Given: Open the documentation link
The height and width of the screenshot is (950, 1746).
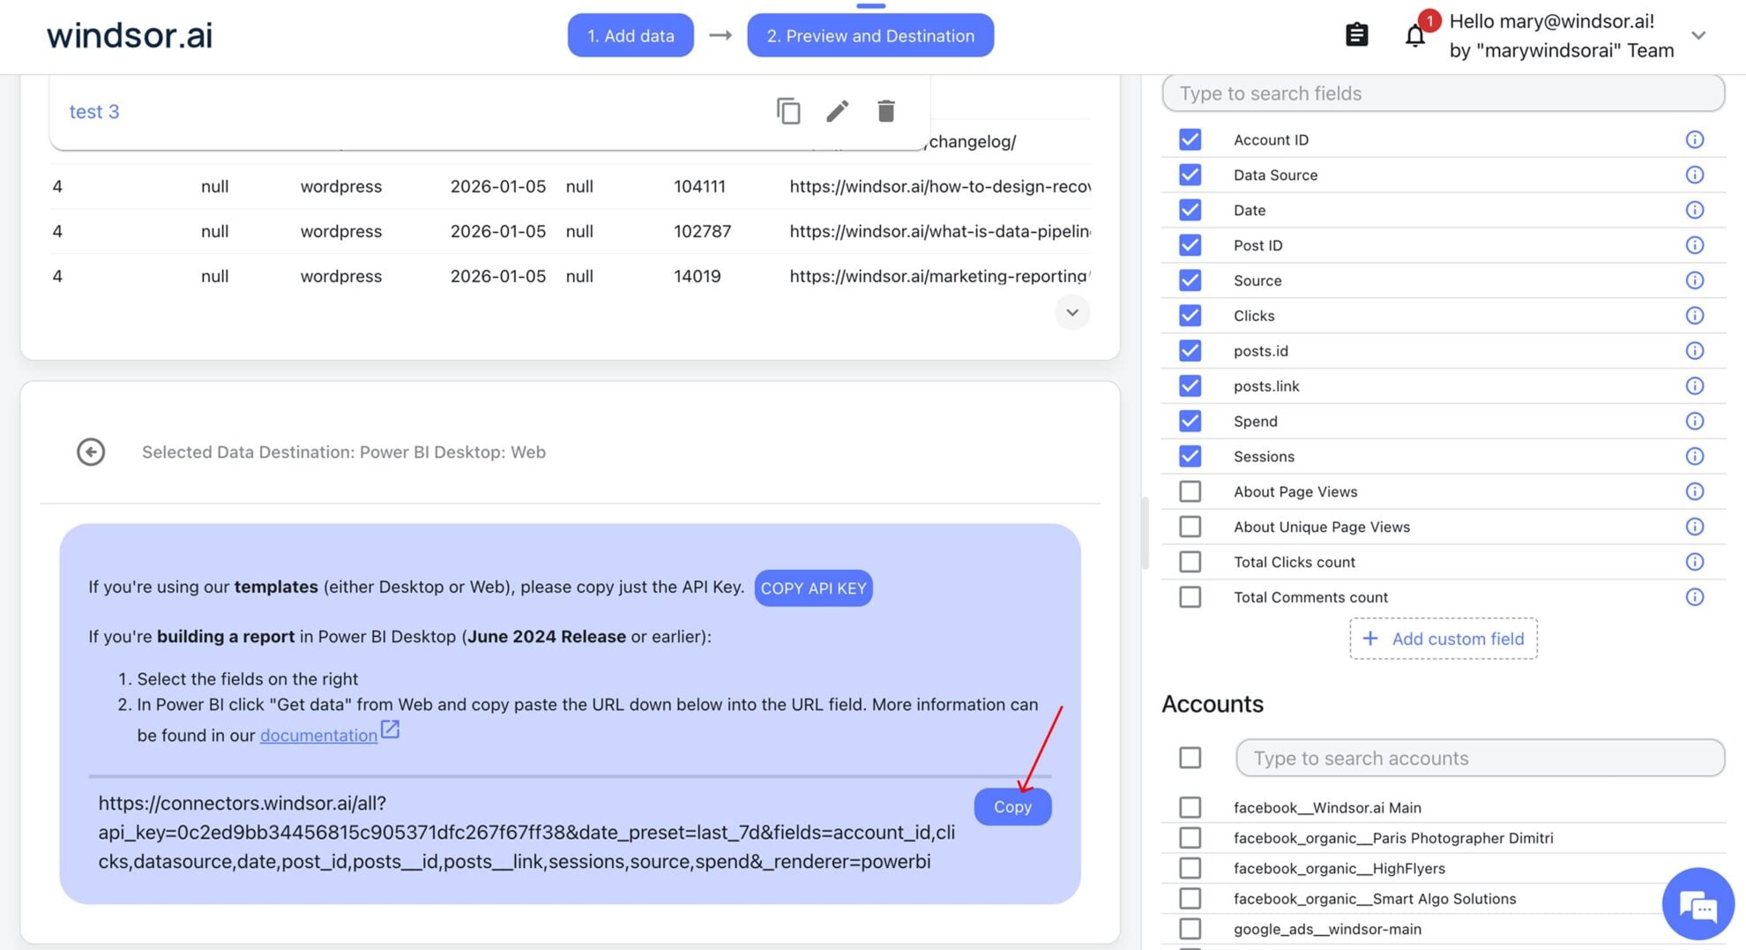Looking at the screenshot, I should click(x=318, y=735).
